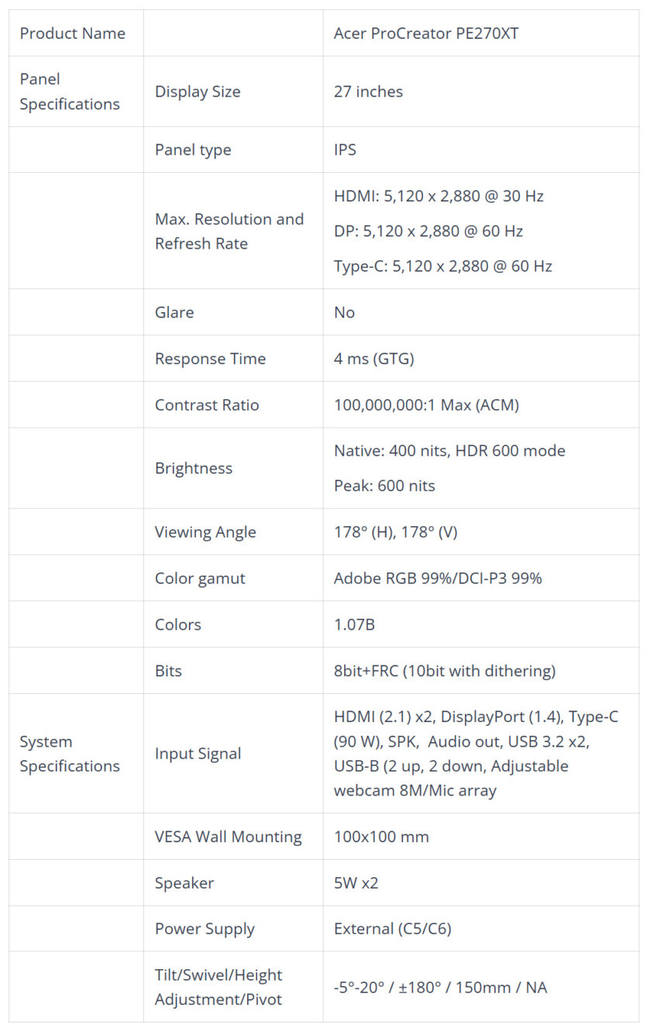Select the "Tilt/Swivel/Height Adjustment/Pivot" label
This screenshot has height=1028, width=647.
point(219,987)
